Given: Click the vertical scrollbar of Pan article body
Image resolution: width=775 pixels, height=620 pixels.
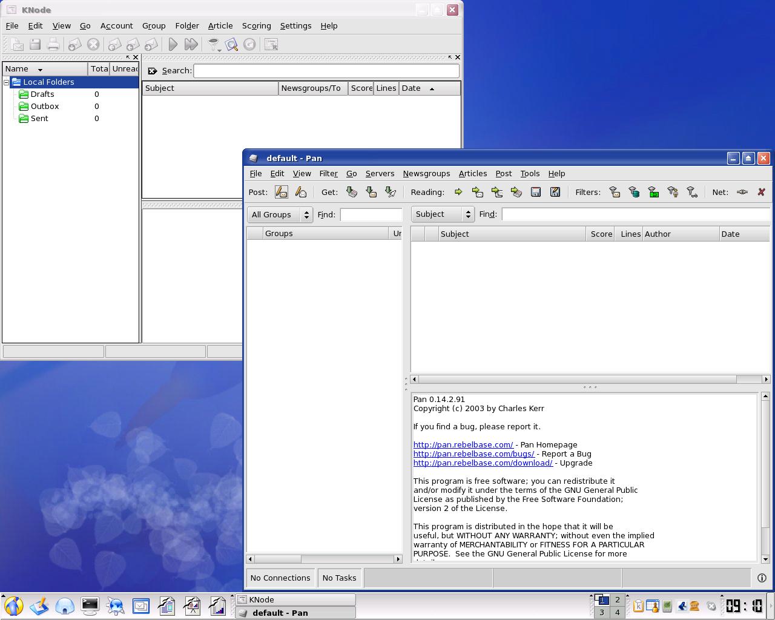Looking at the screenshot, I should coord(765,478).
